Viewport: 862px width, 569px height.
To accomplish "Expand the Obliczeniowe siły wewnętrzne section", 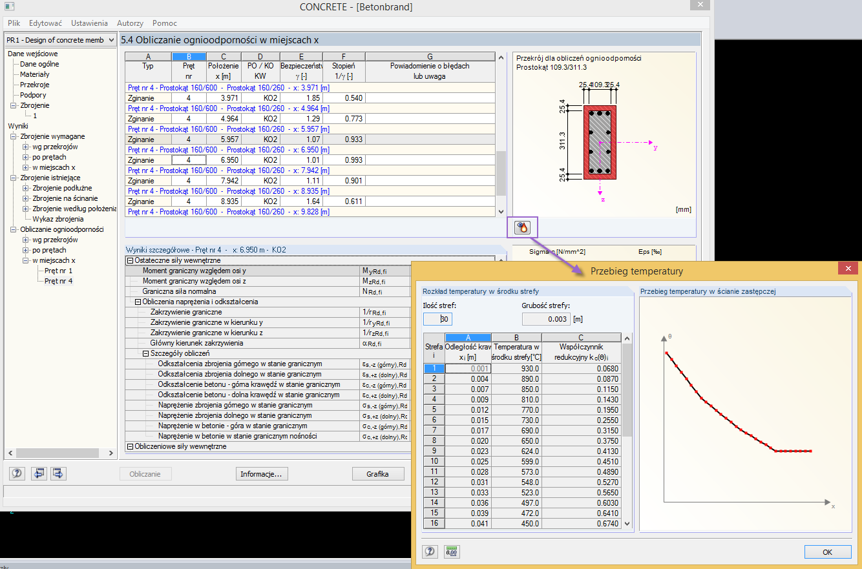I will click(130, 446).
